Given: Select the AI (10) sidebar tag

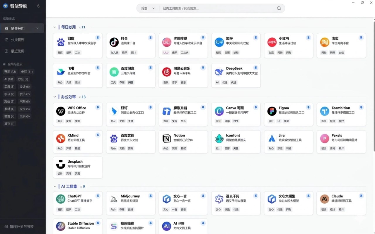Looking at the screenshot, I should pyautogui.click(x=8, y=79).
